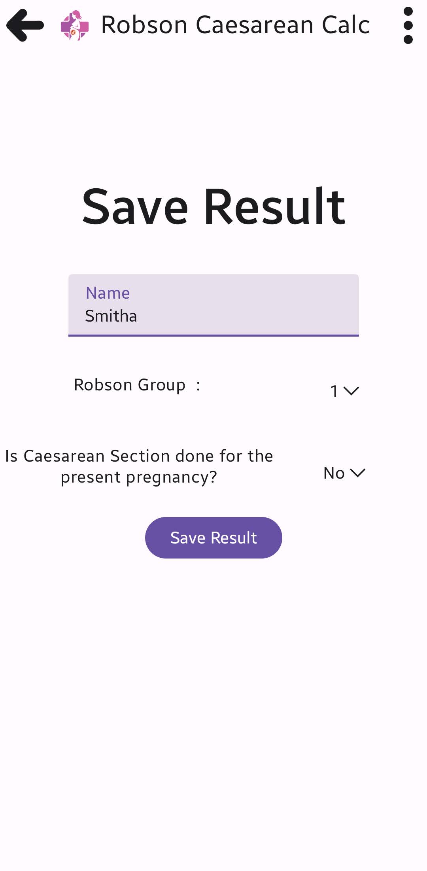Image resolution: width=427 pixels, height=871 pixels.
Task: Open the Caesarean Section No dropdown chevron
Action: point(358,473)
